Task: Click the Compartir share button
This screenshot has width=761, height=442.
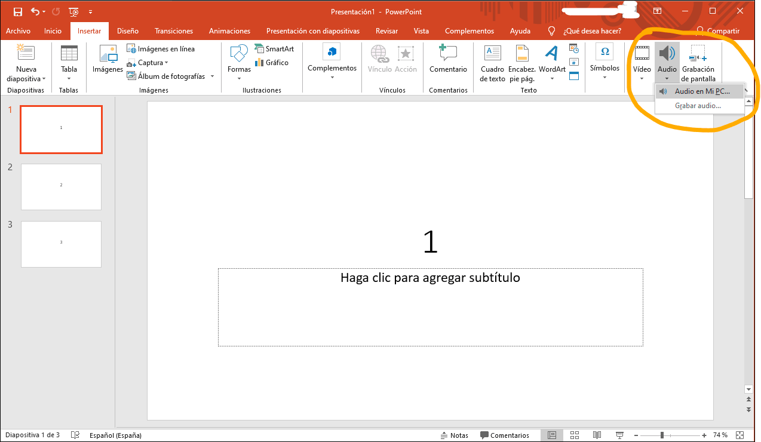Action: click(x=719, y=31)
